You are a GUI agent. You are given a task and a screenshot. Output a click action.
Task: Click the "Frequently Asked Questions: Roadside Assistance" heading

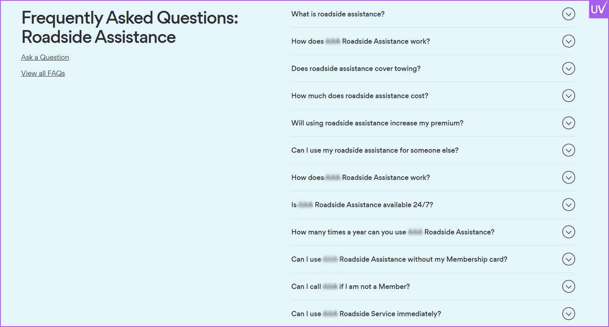click(130, 27)
